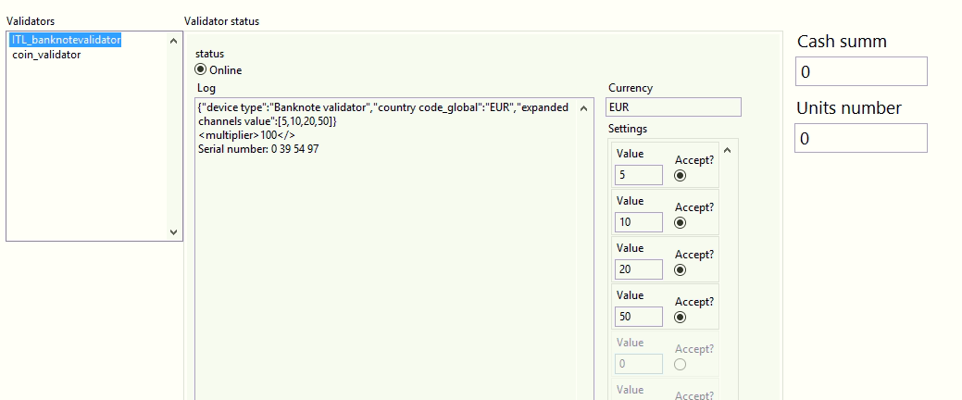Toggle Accept for the value 50 channel
Image resolution: width=962 pixels, height=400 pixels.
(681, 317)
